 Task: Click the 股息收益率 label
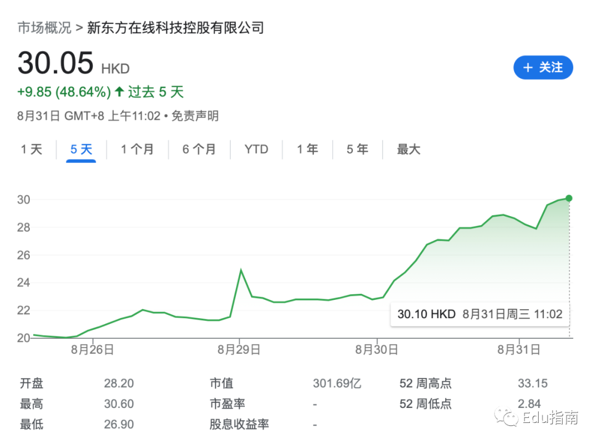coord(239,425)
